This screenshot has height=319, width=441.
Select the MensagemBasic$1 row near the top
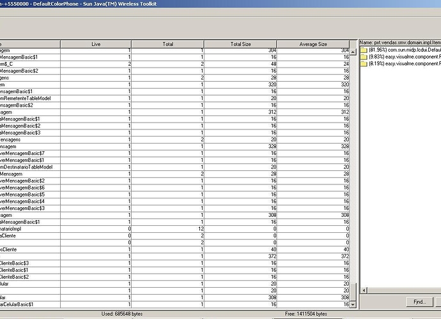pos(174,57)
